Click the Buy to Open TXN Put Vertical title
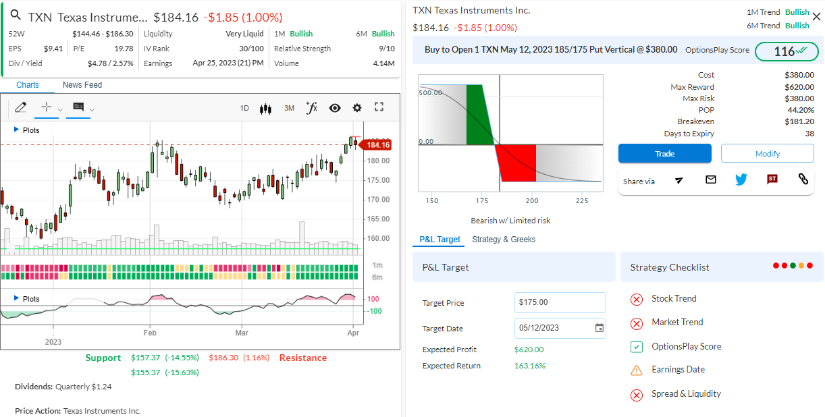This screenshot has height=417, width=825. [551, 49]
